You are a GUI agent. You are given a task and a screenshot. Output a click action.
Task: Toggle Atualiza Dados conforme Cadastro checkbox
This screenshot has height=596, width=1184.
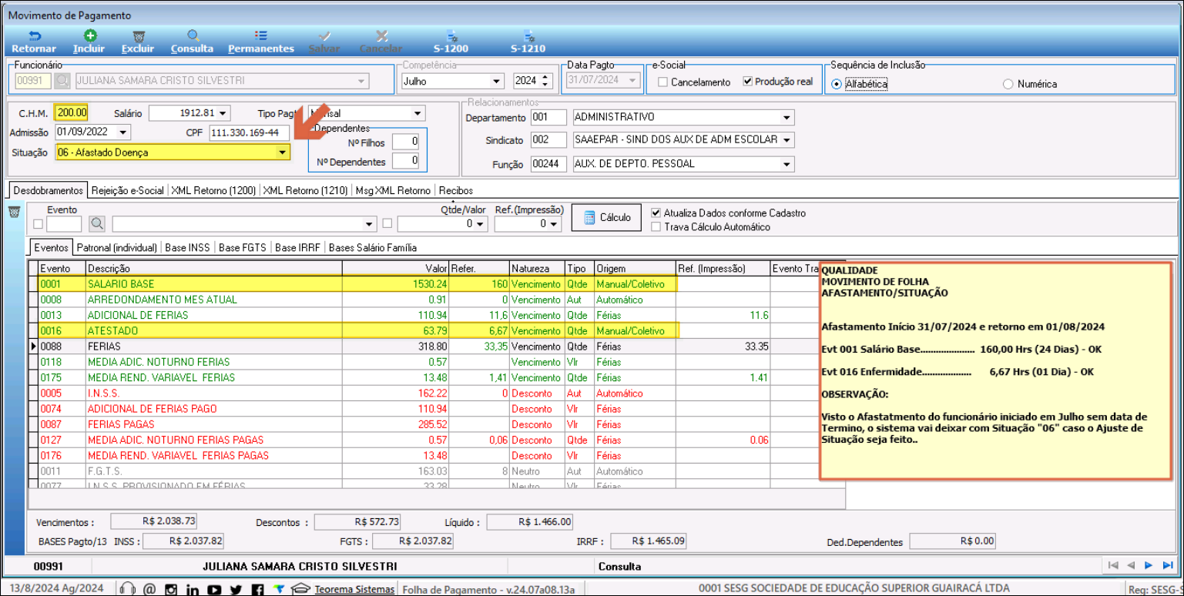pyautogui.click(x=656, y=213)
